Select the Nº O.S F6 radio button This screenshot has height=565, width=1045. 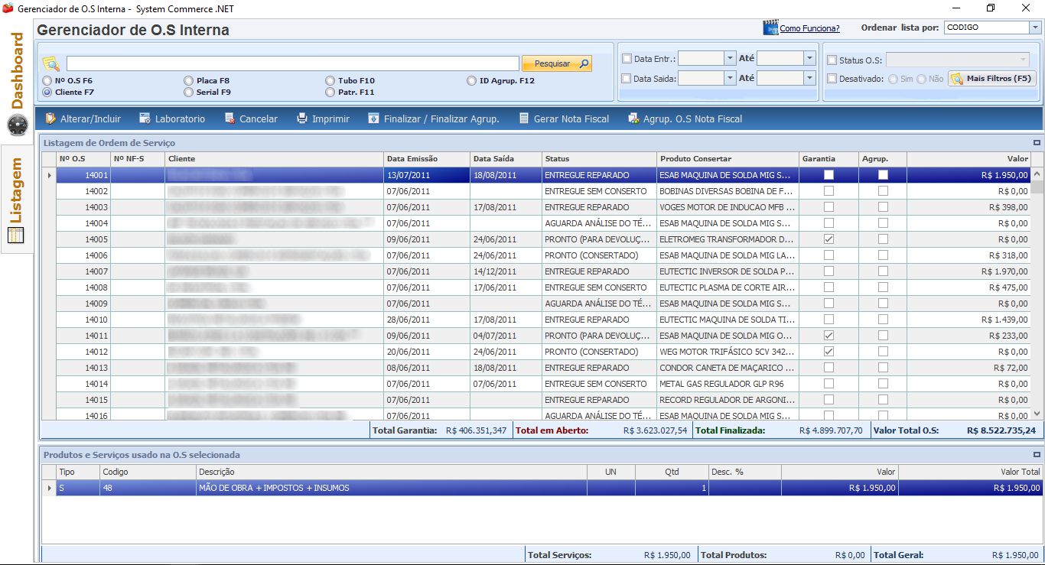click(x=48, y=80)
